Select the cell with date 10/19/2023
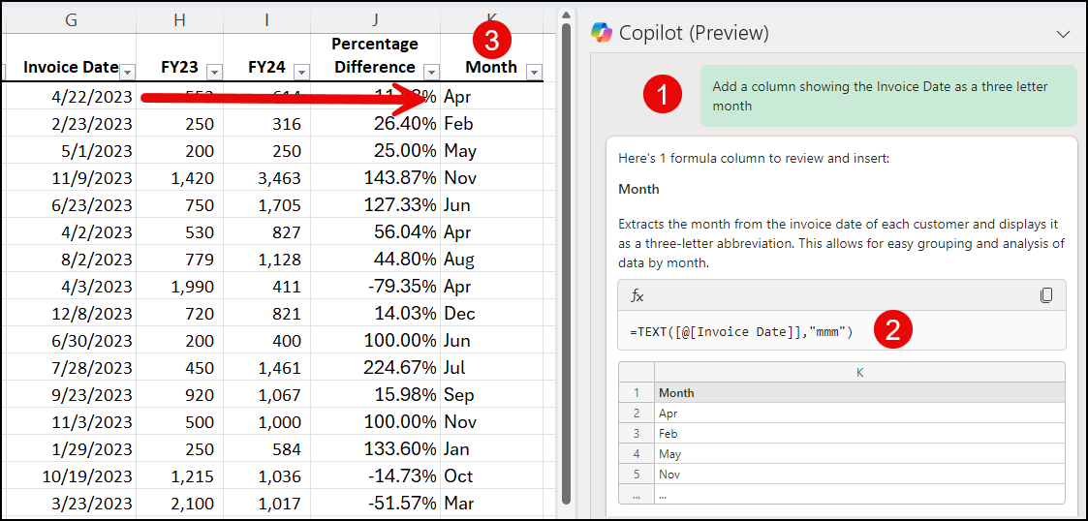Image resolution: width=1088 pixels, height=521 pixels. (x=71, y=475)
